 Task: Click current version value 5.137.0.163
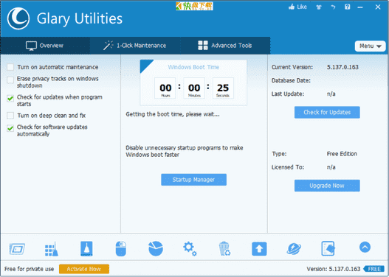click(x=342, y=67)
